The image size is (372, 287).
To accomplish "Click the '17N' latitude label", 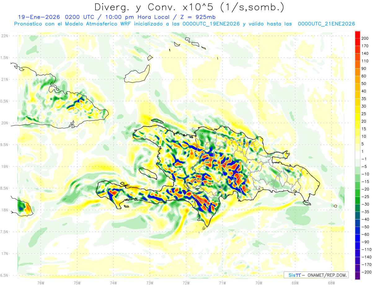I will [x=5, y=254].
